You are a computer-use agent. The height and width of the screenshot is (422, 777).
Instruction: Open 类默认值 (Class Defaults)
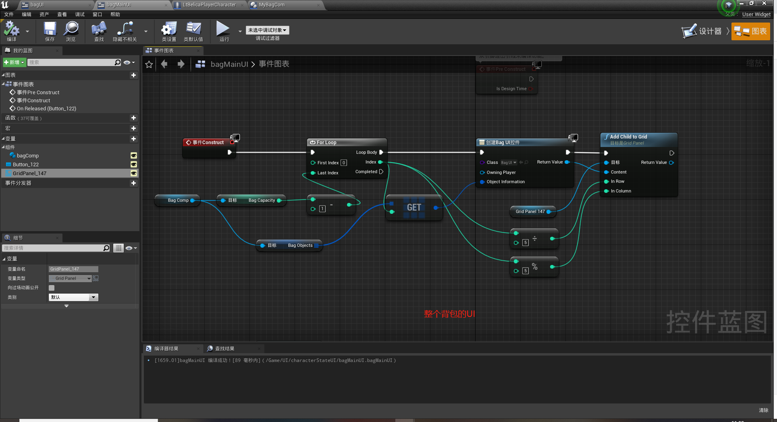point(193,31)
